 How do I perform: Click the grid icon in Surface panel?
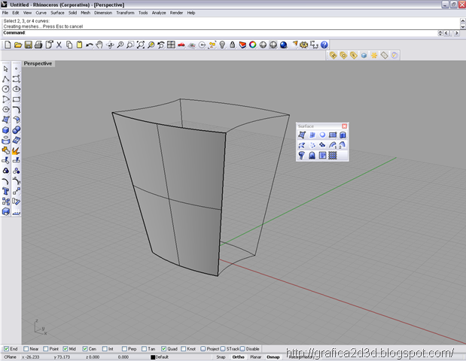(333, 155)
